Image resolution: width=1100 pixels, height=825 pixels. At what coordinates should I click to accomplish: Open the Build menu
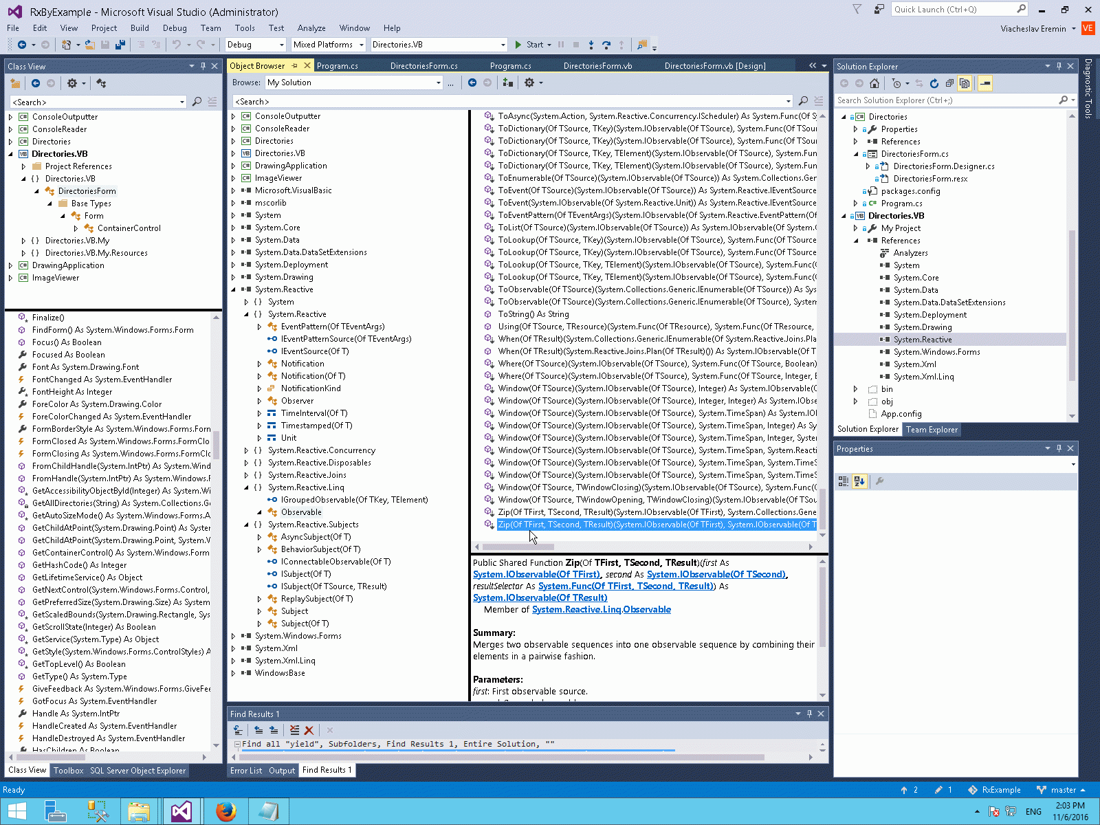[x=140, y=28]
